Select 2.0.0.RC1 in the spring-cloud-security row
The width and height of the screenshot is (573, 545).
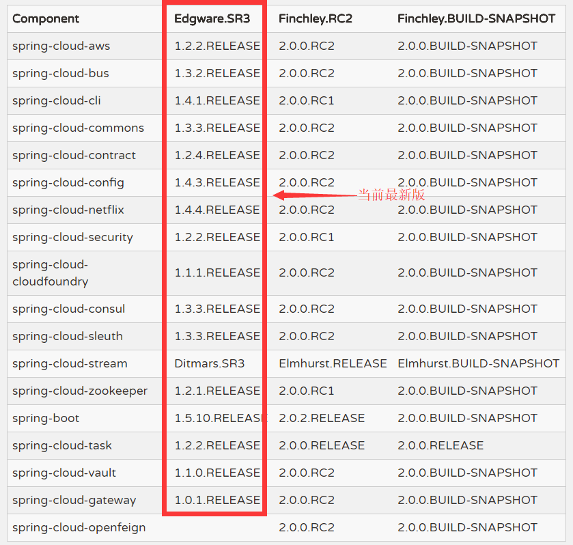point(307,237)
